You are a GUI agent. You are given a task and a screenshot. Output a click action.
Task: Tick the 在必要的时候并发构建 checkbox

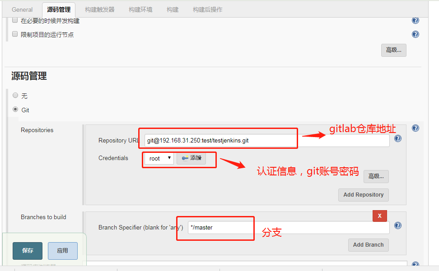point(15,20)
